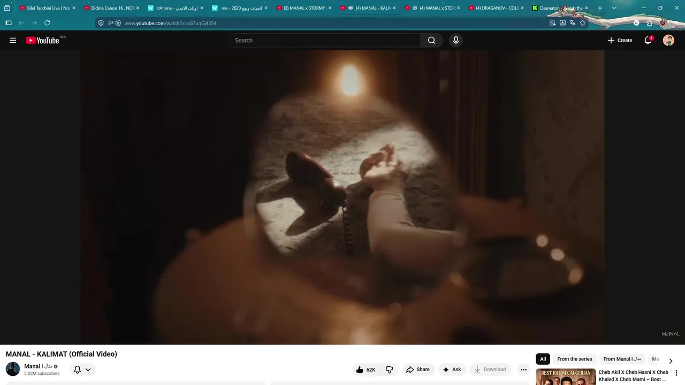Click the search magnifier button

(432, 40)
